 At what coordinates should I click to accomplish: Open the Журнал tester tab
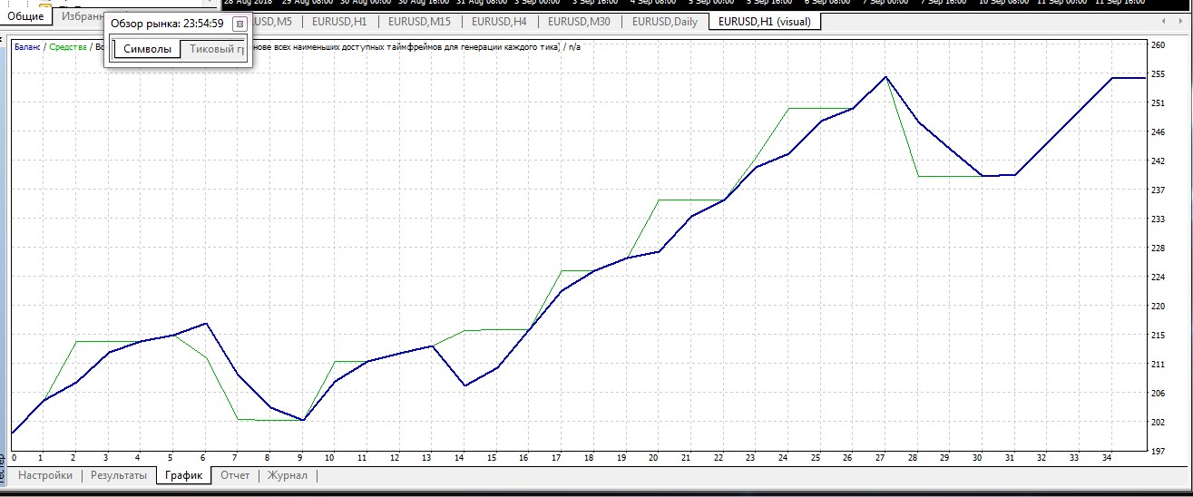(x=288, y=475)
